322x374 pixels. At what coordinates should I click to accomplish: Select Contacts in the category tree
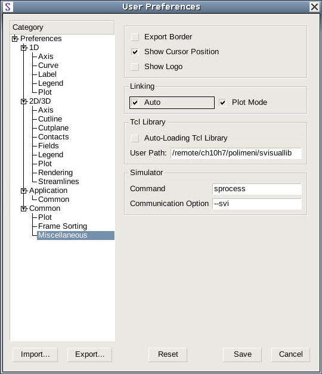click(54, 137)
